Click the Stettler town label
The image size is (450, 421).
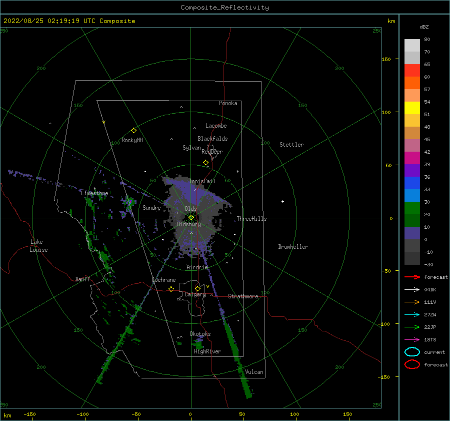pos(291,145)
